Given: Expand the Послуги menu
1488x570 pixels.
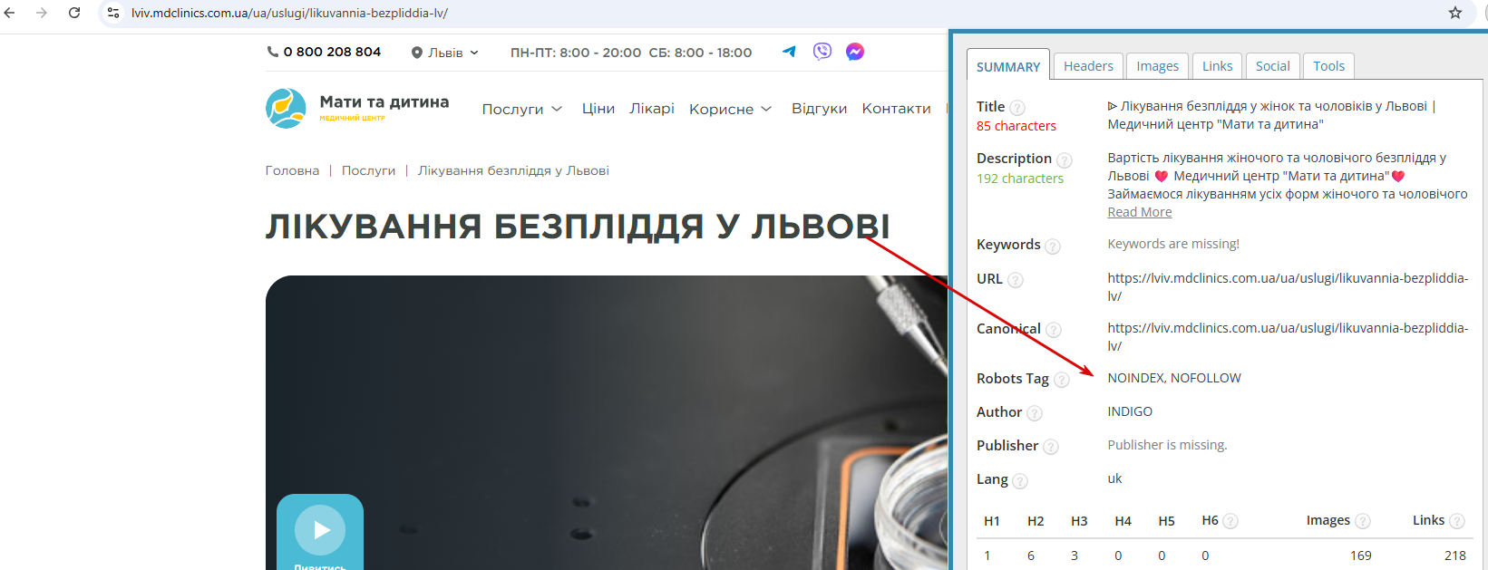Looking at the screenshot, I should [x=522, y=109].
